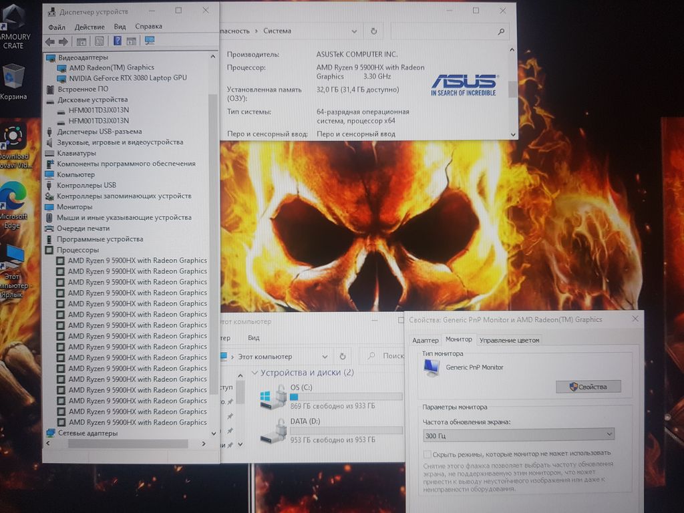Click the blue help icon in Device Manager toolbar
Screen dimensions: 684x513
(117, 41)
